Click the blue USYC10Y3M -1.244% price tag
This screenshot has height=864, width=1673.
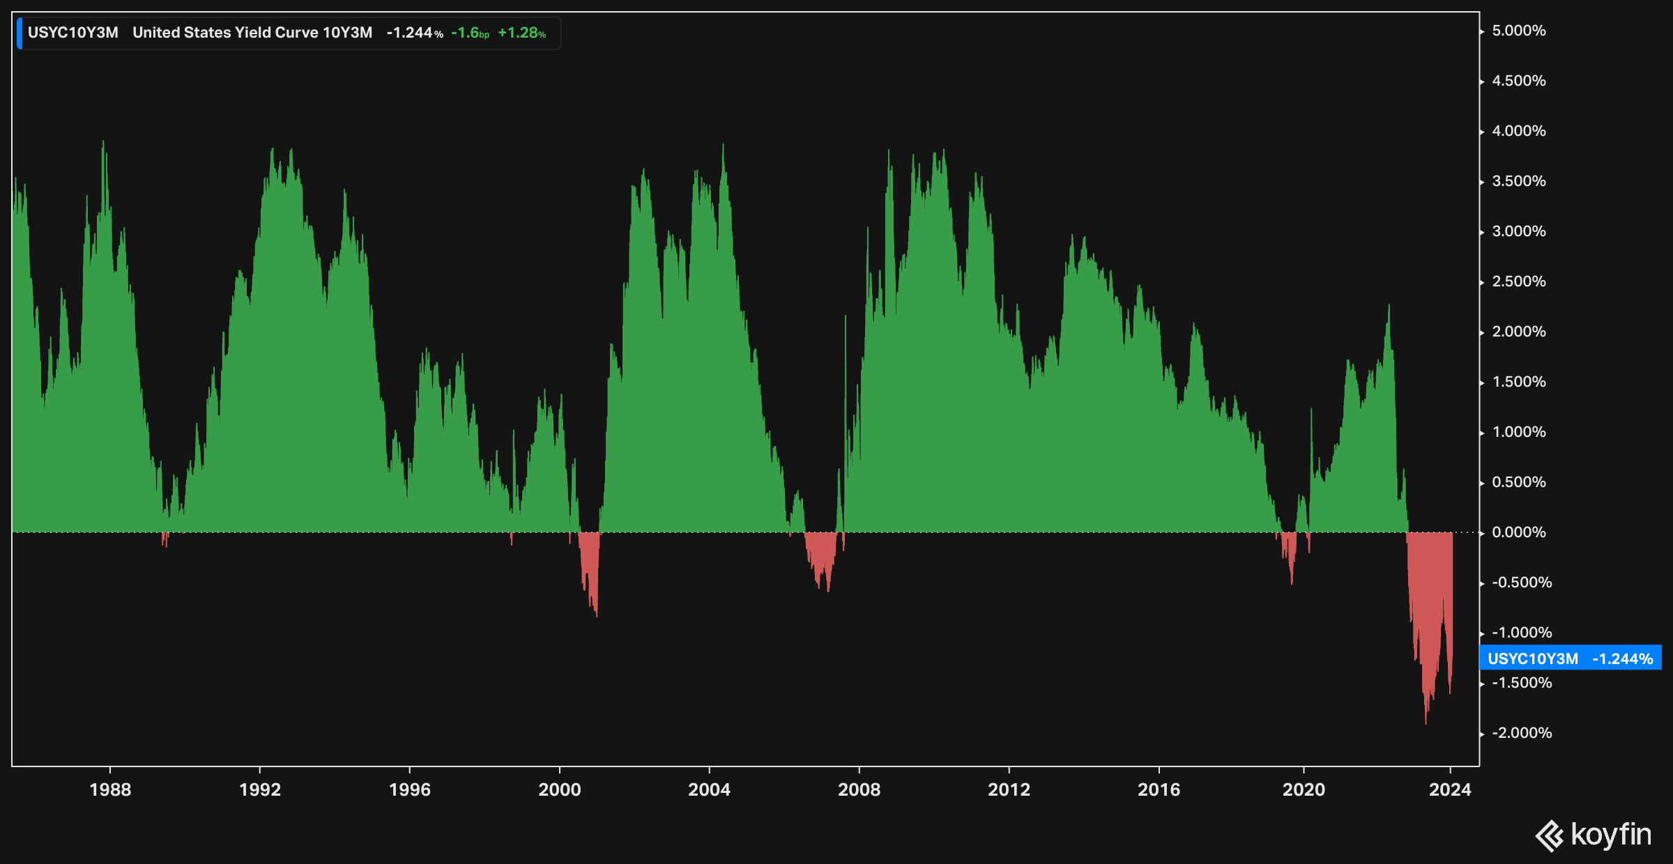pyautogui.click(x=1570, y=658)
